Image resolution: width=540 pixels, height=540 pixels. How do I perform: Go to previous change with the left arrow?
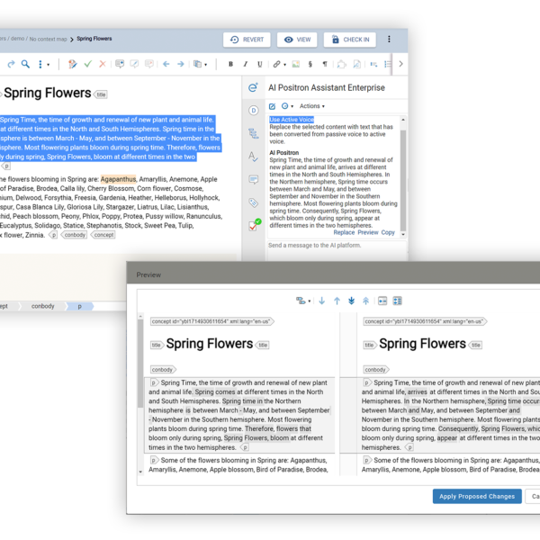point(166,64)
